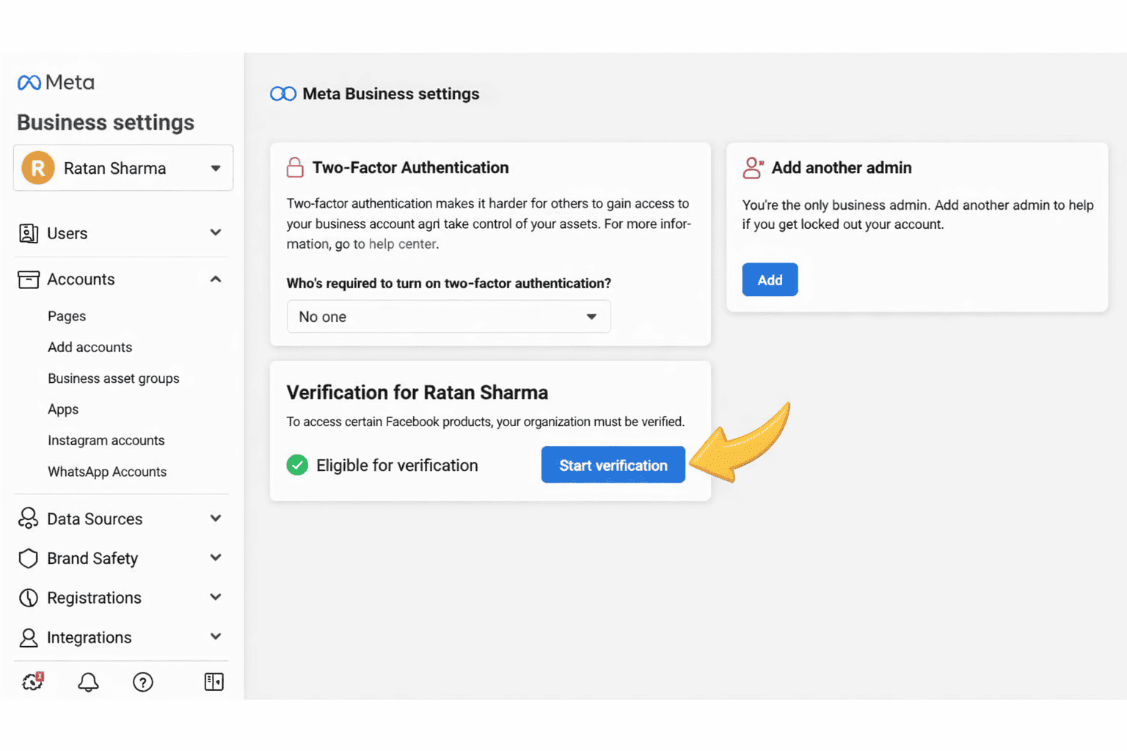Image resolution: width=1127 pixels, height=751 pixels.
Task: Open settings gear with red badge
Action: click(32, 681)
